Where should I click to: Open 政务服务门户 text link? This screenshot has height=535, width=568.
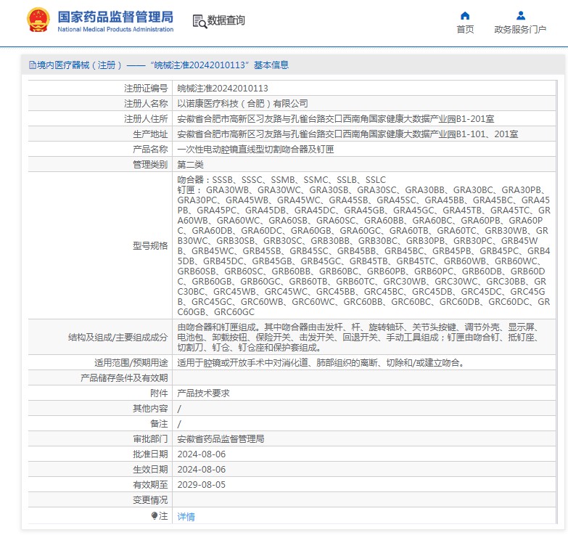pos(520,29)
